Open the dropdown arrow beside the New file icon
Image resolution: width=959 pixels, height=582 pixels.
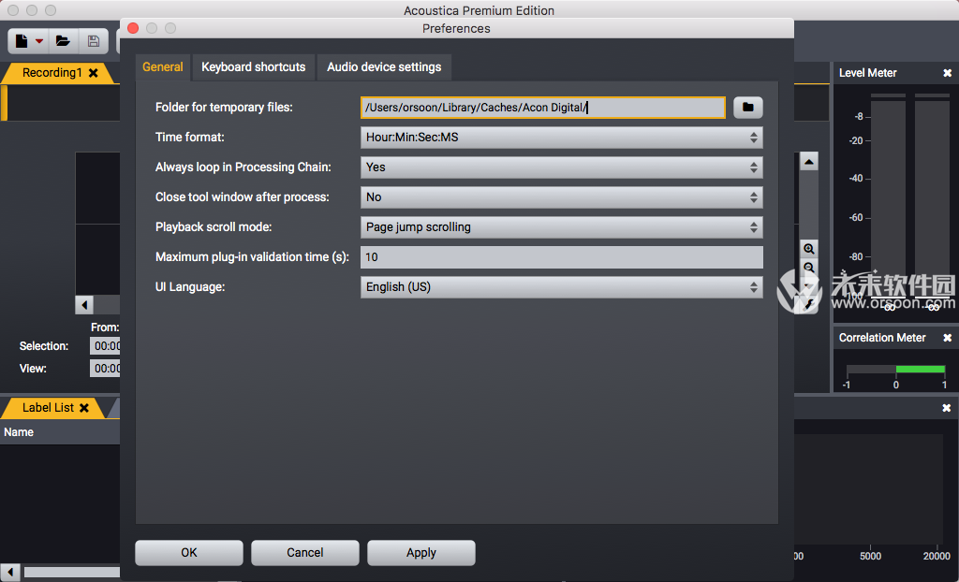tap(39, 41)
